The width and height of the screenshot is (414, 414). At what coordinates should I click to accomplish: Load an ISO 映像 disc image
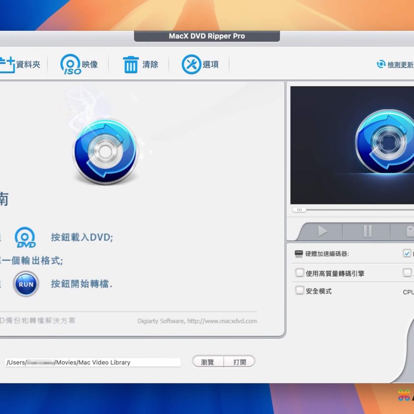point(71,65)
